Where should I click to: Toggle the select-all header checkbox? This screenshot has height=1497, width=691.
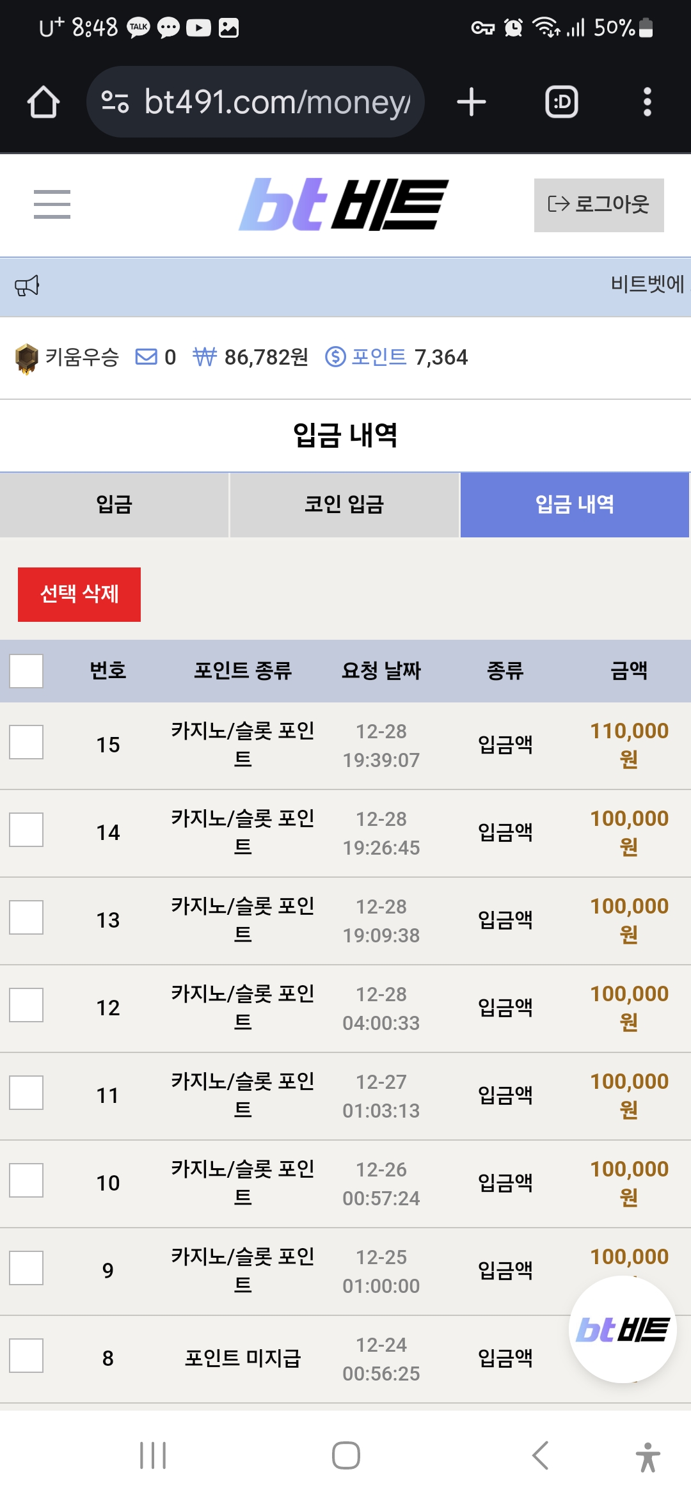26,671
